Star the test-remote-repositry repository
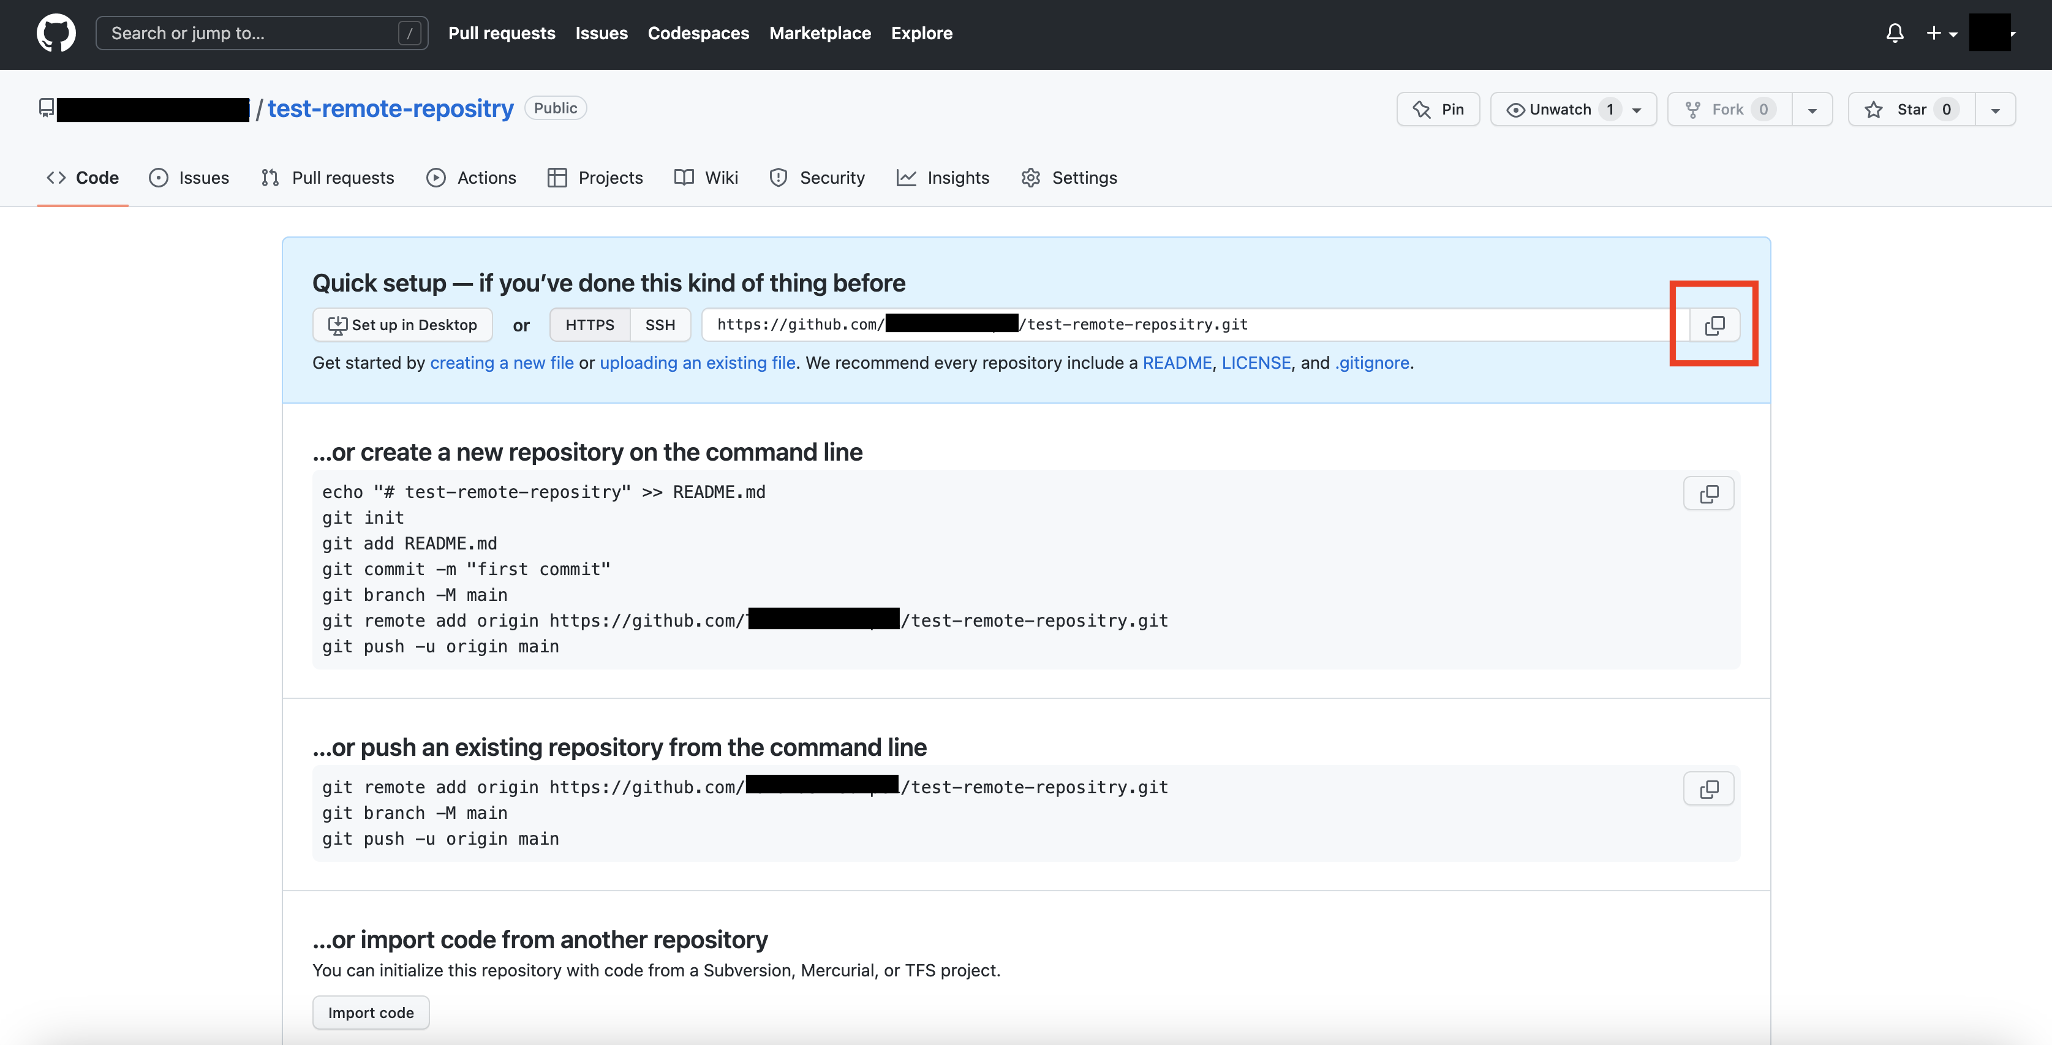The width and height of the screenshot is (2052, 1045). point(1911,110)
